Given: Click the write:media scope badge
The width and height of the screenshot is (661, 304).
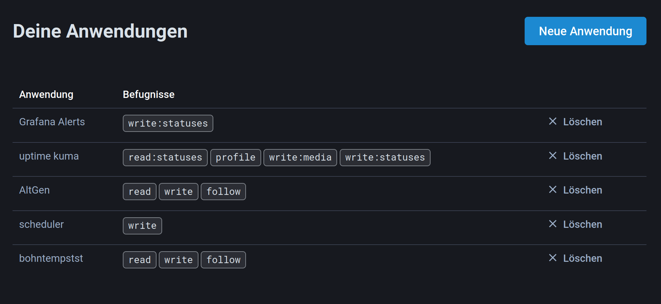Looking at the screenshot, I should coord(300,158).
